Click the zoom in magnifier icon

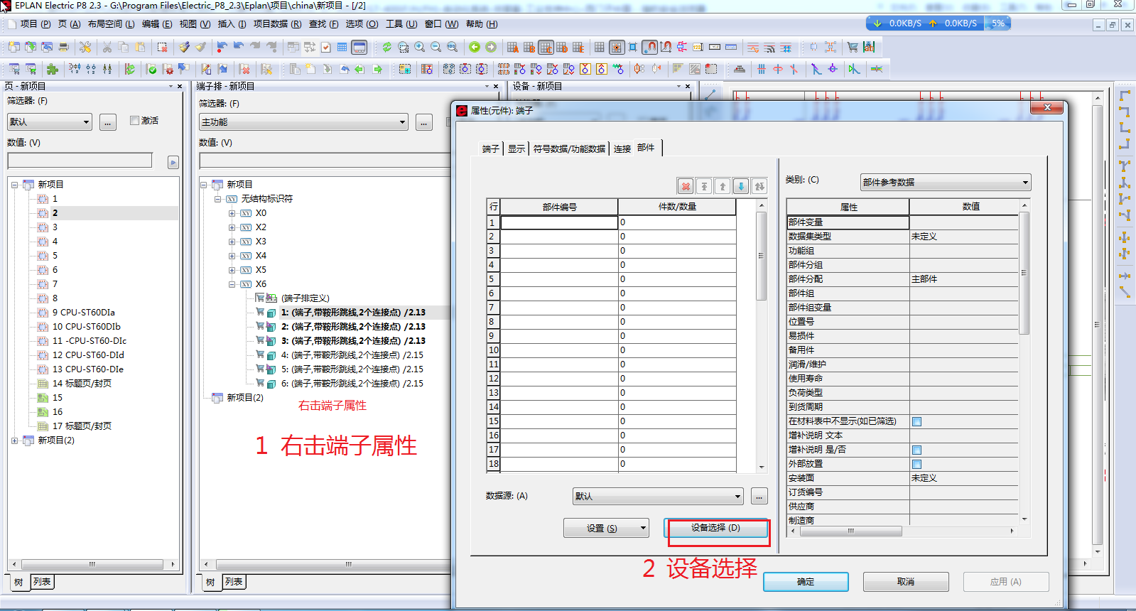click(420, 47)
